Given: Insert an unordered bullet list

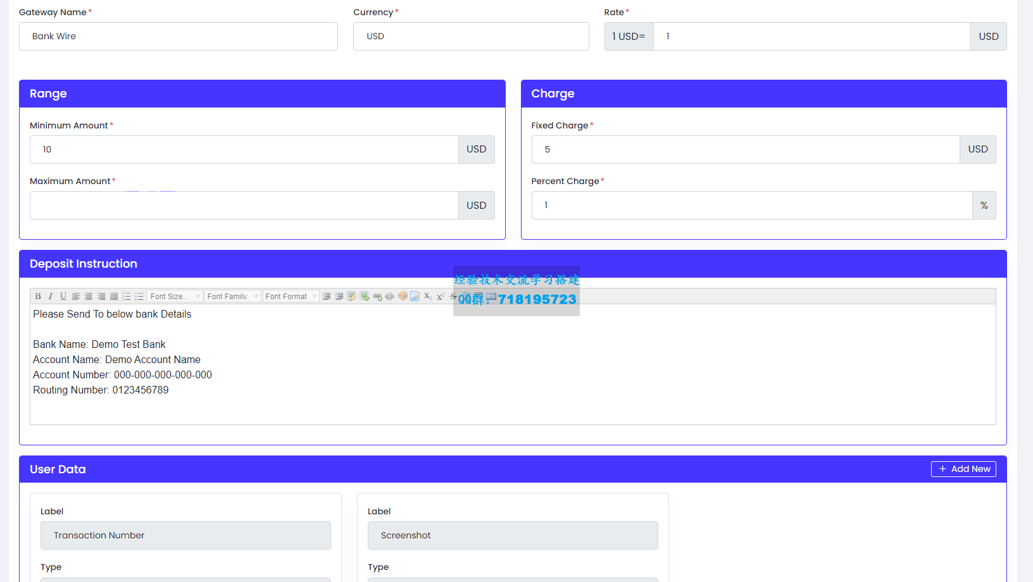Looking at the screenshot, I should 139,296.
